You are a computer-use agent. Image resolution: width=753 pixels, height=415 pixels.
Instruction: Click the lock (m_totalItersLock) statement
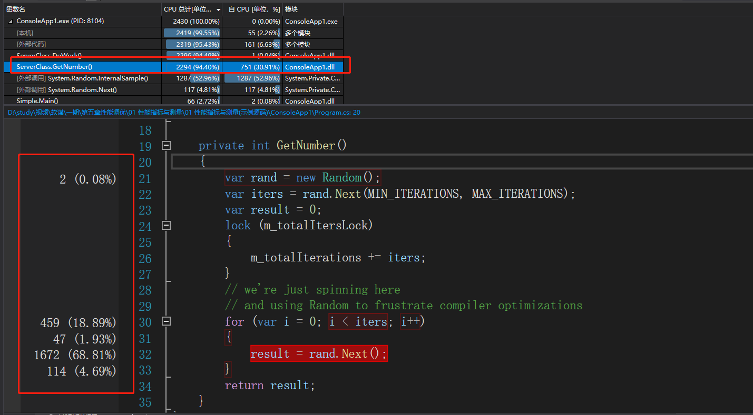pos(299,226)
